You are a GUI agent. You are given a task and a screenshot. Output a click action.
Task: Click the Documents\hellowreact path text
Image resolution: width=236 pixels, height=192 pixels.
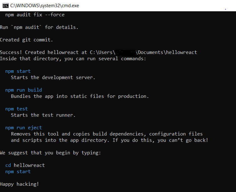[167, 52]
